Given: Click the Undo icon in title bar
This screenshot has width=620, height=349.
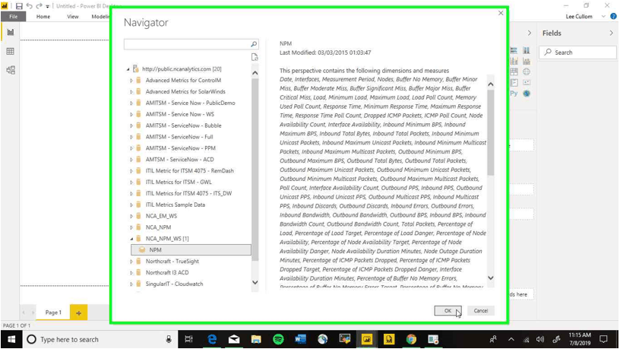Looking at the screenshot, I should pyautogui.click(x=30, y=6).
